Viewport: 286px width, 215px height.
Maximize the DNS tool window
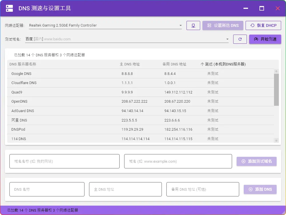261,8
